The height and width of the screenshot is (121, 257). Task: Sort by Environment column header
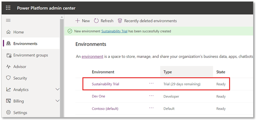[103, 72]
